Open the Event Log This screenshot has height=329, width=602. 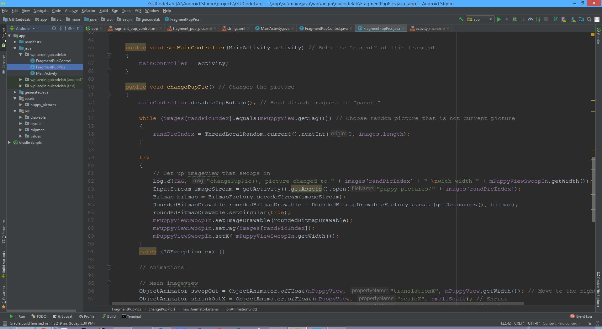(x=581, y=316)
